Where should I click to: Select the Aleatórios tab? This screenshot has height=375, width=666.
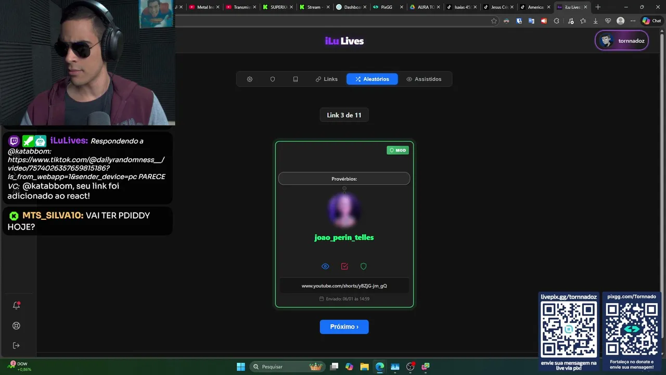pyautogui.click(x=372, y=79)
